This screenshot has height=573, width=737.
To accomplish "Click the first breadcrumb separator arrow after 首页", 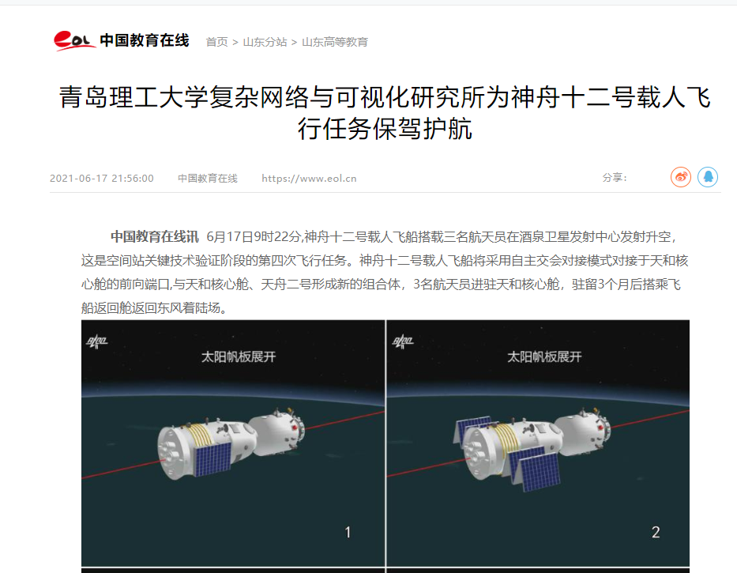I will (235, 43).
